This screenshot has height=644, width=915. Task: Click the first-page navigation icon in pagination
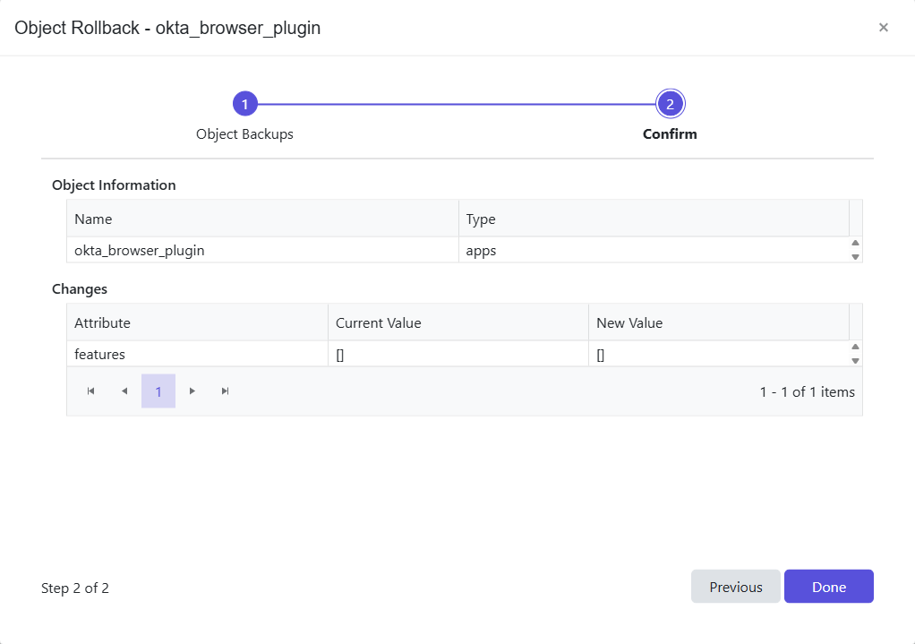(90, 391)
